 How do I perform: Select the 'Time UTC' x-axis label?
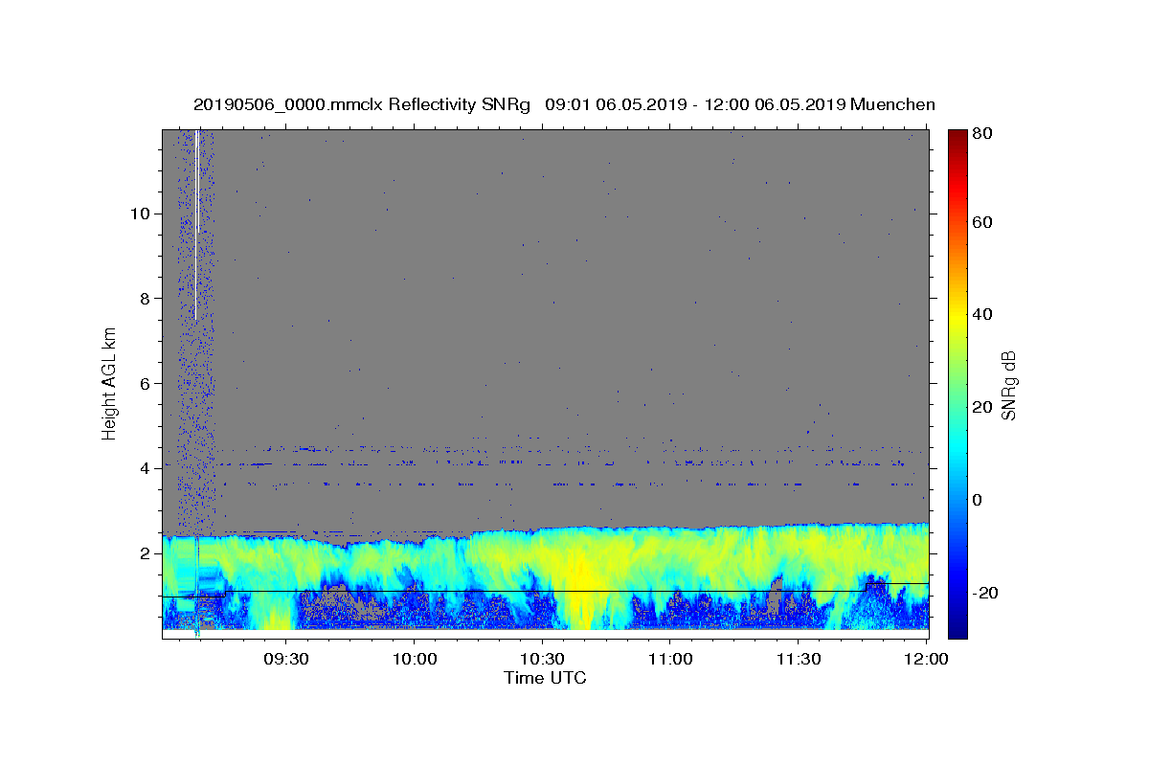click(545, 678)
